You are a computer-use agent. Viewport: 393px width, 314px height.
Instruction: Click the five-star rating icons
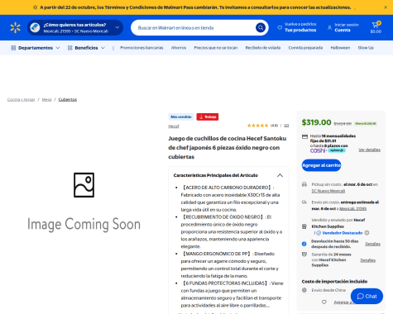[257, 126]
